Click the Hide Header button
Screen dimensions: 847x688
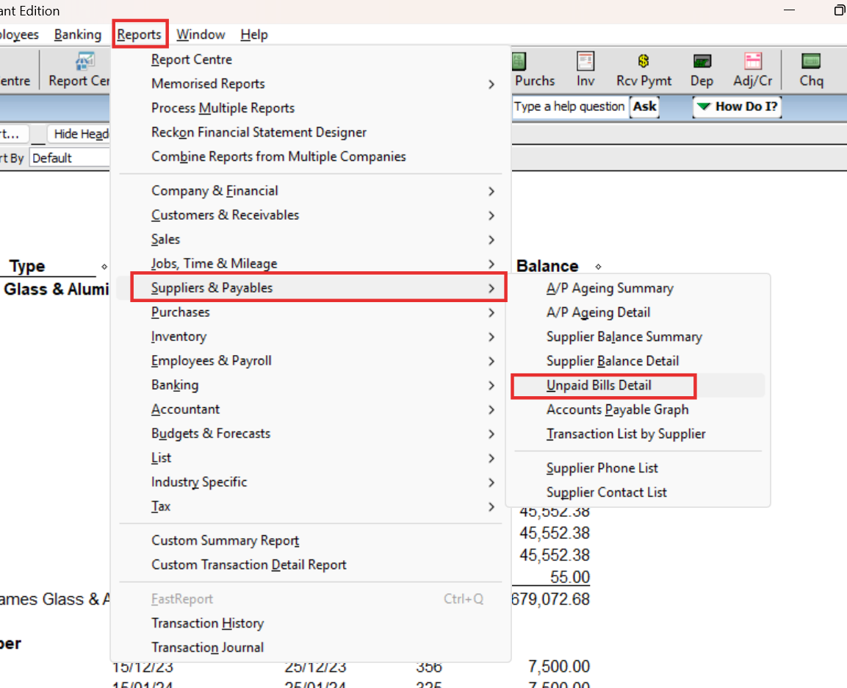point(79,134)
